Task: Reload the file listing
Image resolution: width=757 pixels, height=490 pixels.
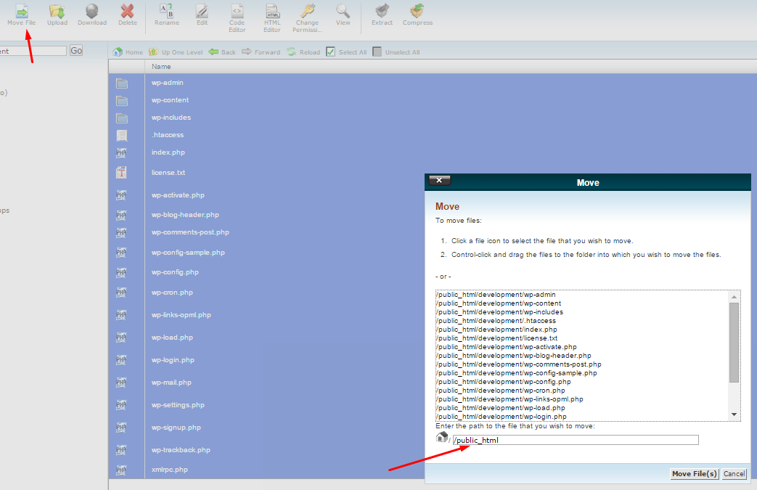Action: coord(303,52)
